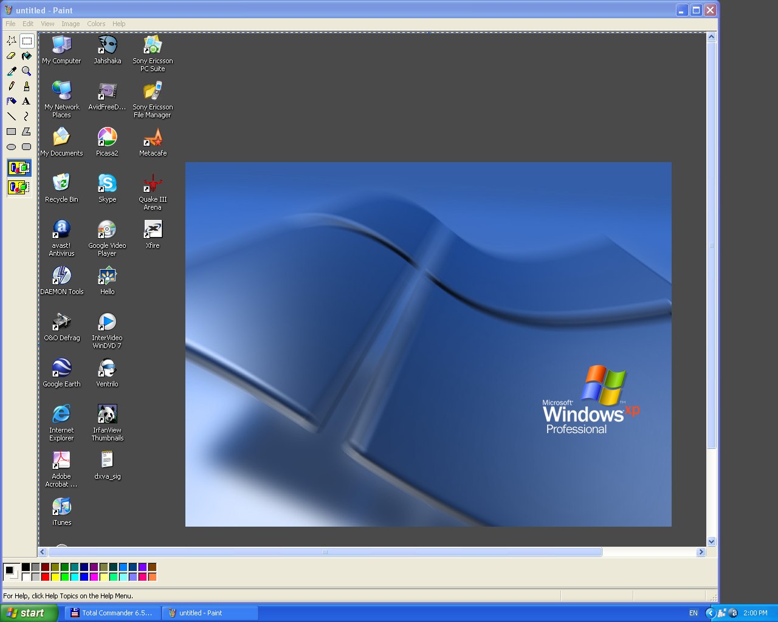Click the vertical scrollbar up arrow
The height and width of the screenshot is (622, 778).
tap(712, 37)
